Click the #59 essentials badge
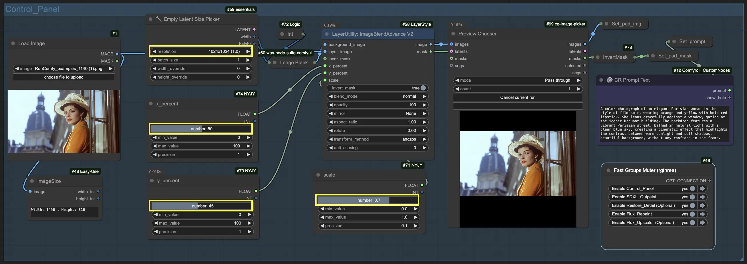The height and width of the screenshot is (264, 747). click(241, 9)
